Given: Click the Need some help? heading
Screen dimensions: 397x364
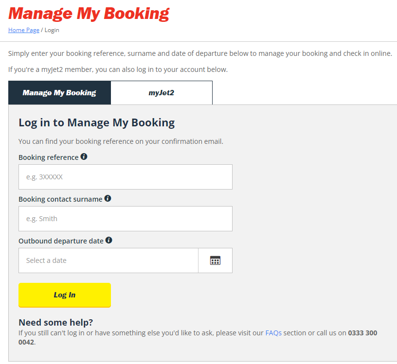Looking at the screenshot, I should coord(55,323).
